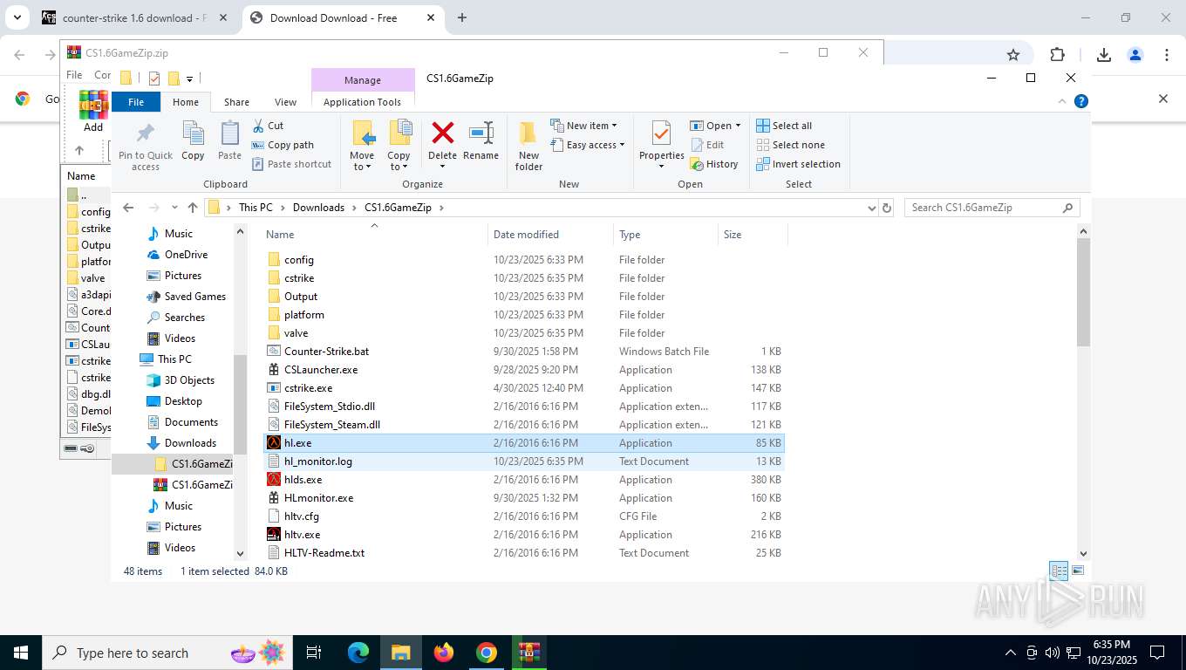Open Microsoft Edge from taskbar
Image resolution: width=1186 pixels, height=670 pixels.
358,653
